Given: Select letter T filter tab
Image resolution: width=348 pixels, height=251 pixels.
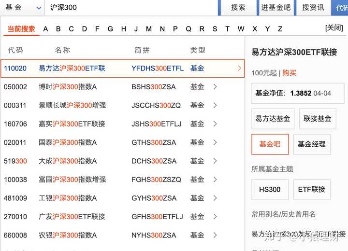Looking at the screenshot, I should (x=228, y=29).
